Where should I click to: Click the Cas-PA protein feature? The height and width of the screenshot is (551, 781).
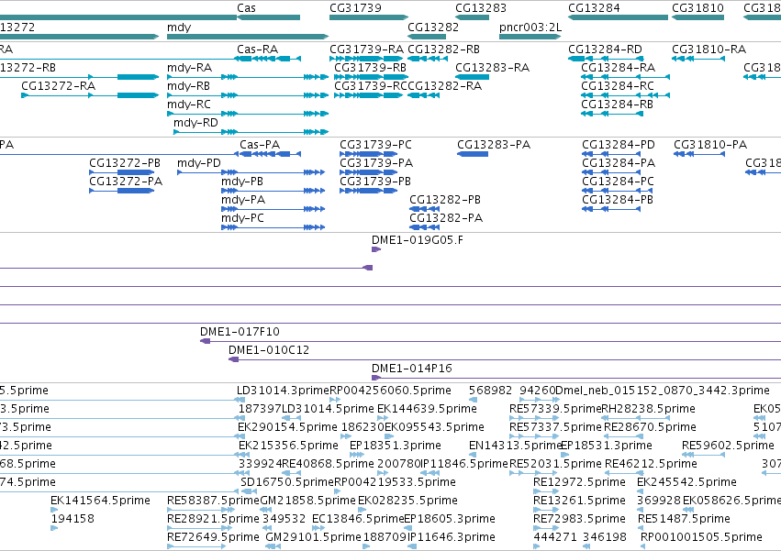point(270,154)
